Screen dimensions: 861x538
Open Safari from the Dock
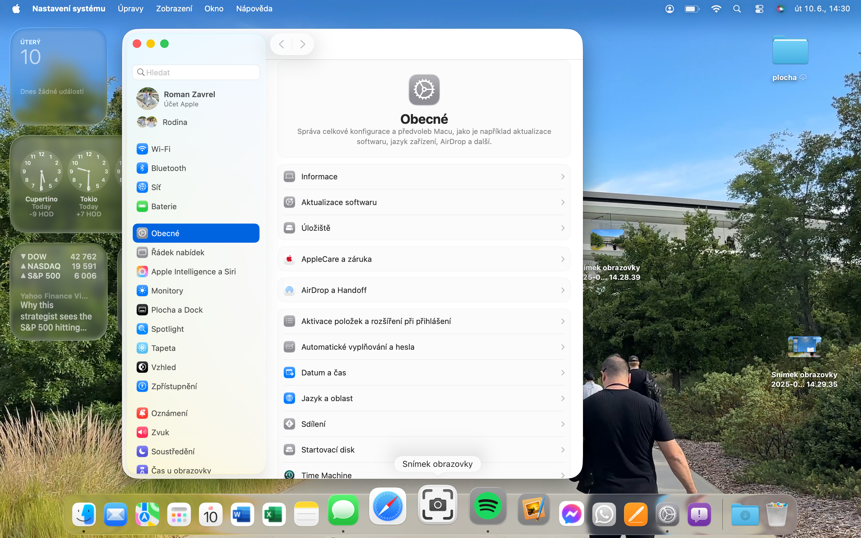tap(387, 506)
